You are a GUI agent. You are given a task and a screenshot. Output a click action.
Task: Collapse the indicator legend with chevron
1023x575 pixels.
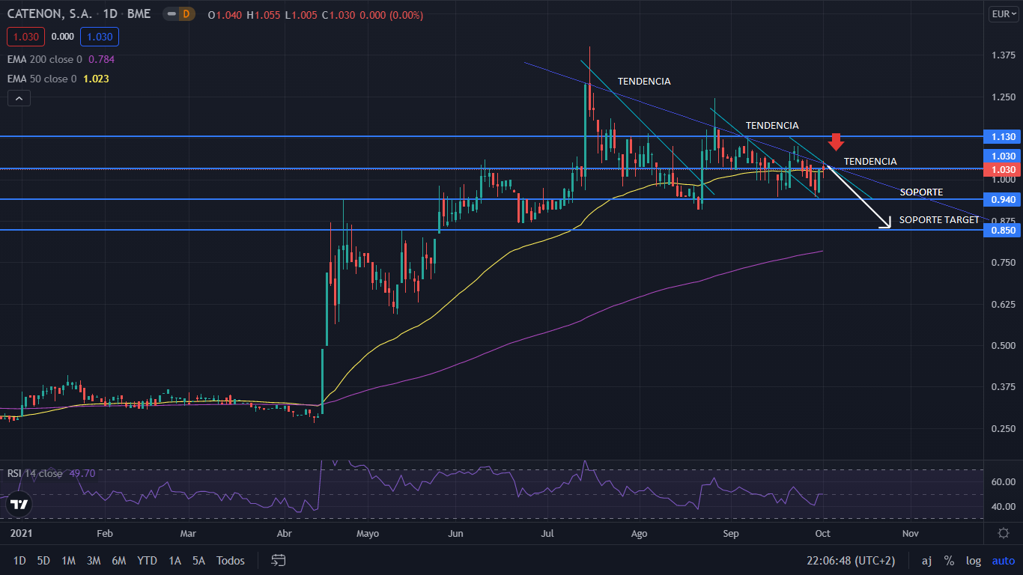tap(19, 98)
